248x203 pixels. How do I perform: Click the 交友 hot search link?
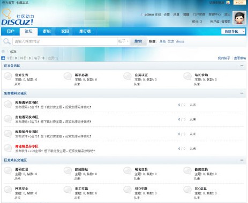point(171,41)
